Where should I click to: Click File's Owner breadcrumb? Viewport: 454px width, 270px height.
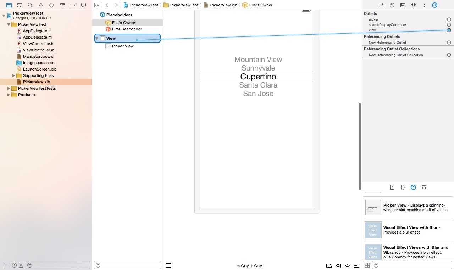click(258, 5)
